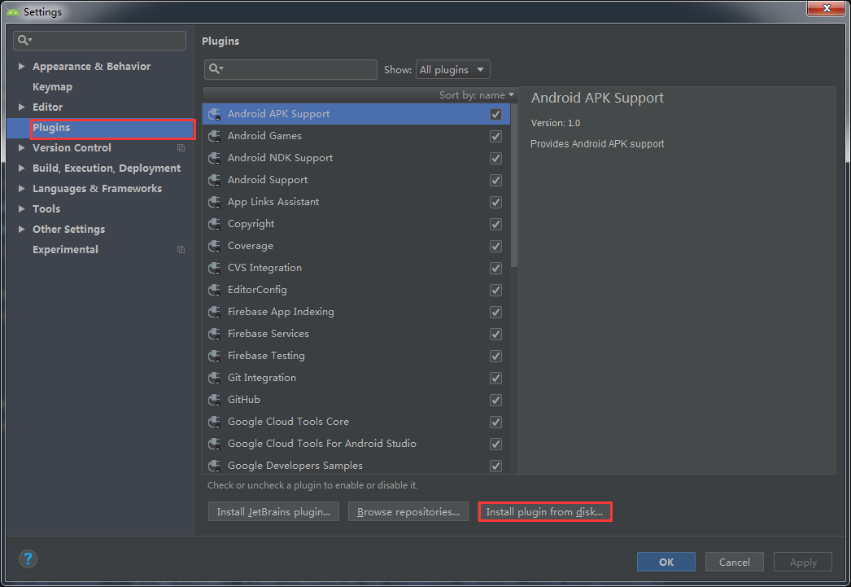This screenshot has width=851, height=587.
Task: Disable the Copyright plugin checkbox
Action: pyautogui.click(x=495, y=224)
